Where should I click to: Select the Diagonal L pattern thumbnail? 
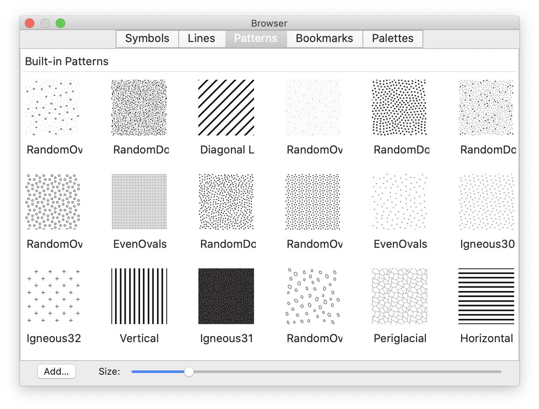click(226, 107)
